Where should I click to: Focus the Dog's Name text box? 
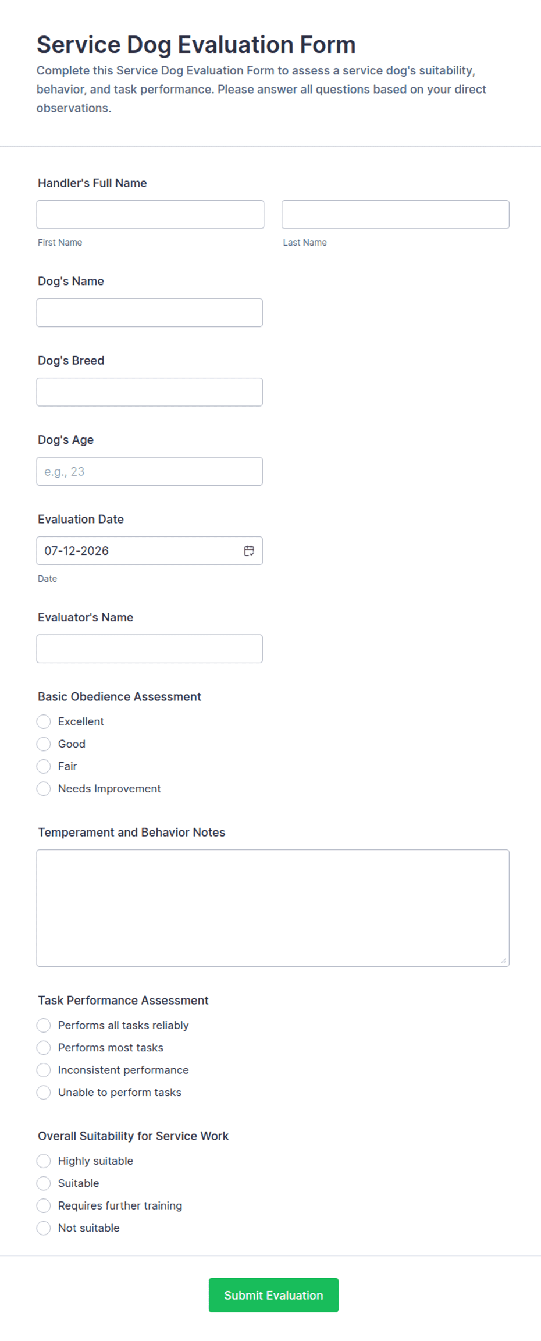[x=150, y=313]
